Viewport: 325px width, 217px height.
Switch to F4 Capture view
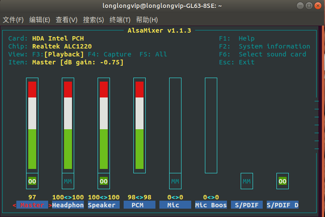(110, 54)
